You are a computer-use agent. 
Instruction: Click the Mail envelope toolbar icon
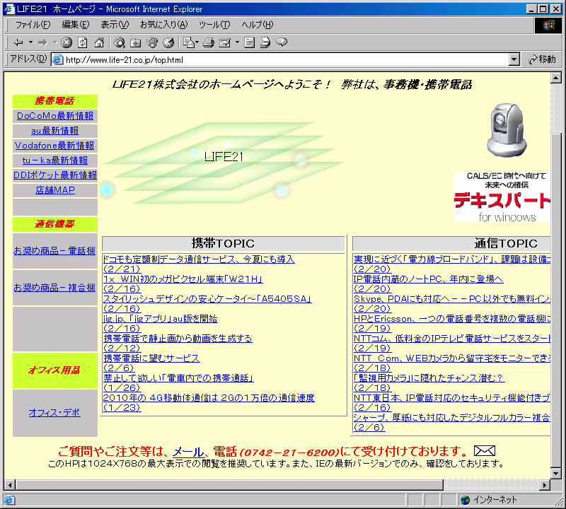tap(189, 42)
